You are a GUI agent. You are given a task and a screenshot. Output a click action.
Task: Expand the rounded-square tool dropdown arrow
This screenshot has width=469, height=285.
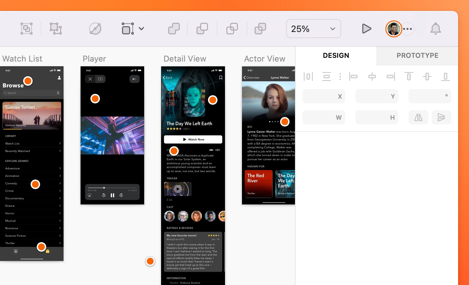142,29
